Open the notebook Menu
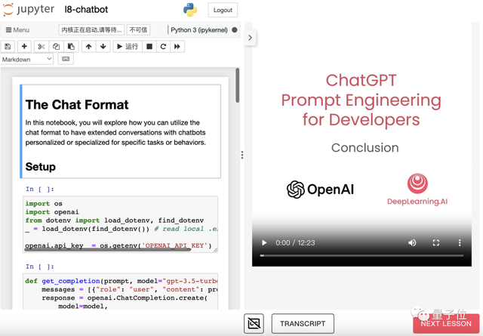483x336 pixels. click(17, 30)
